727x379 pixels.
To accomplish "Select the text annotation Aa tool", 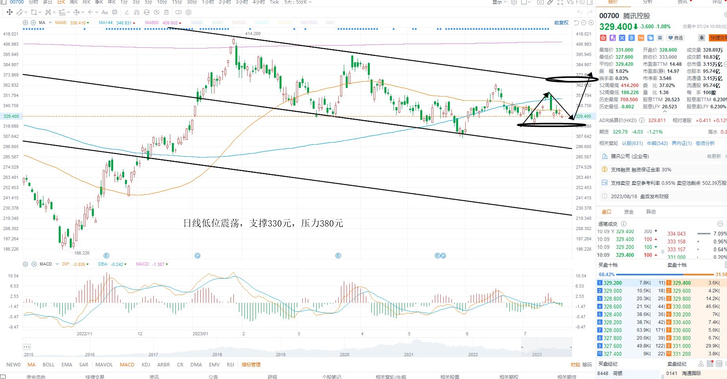I will coord(104,12).
